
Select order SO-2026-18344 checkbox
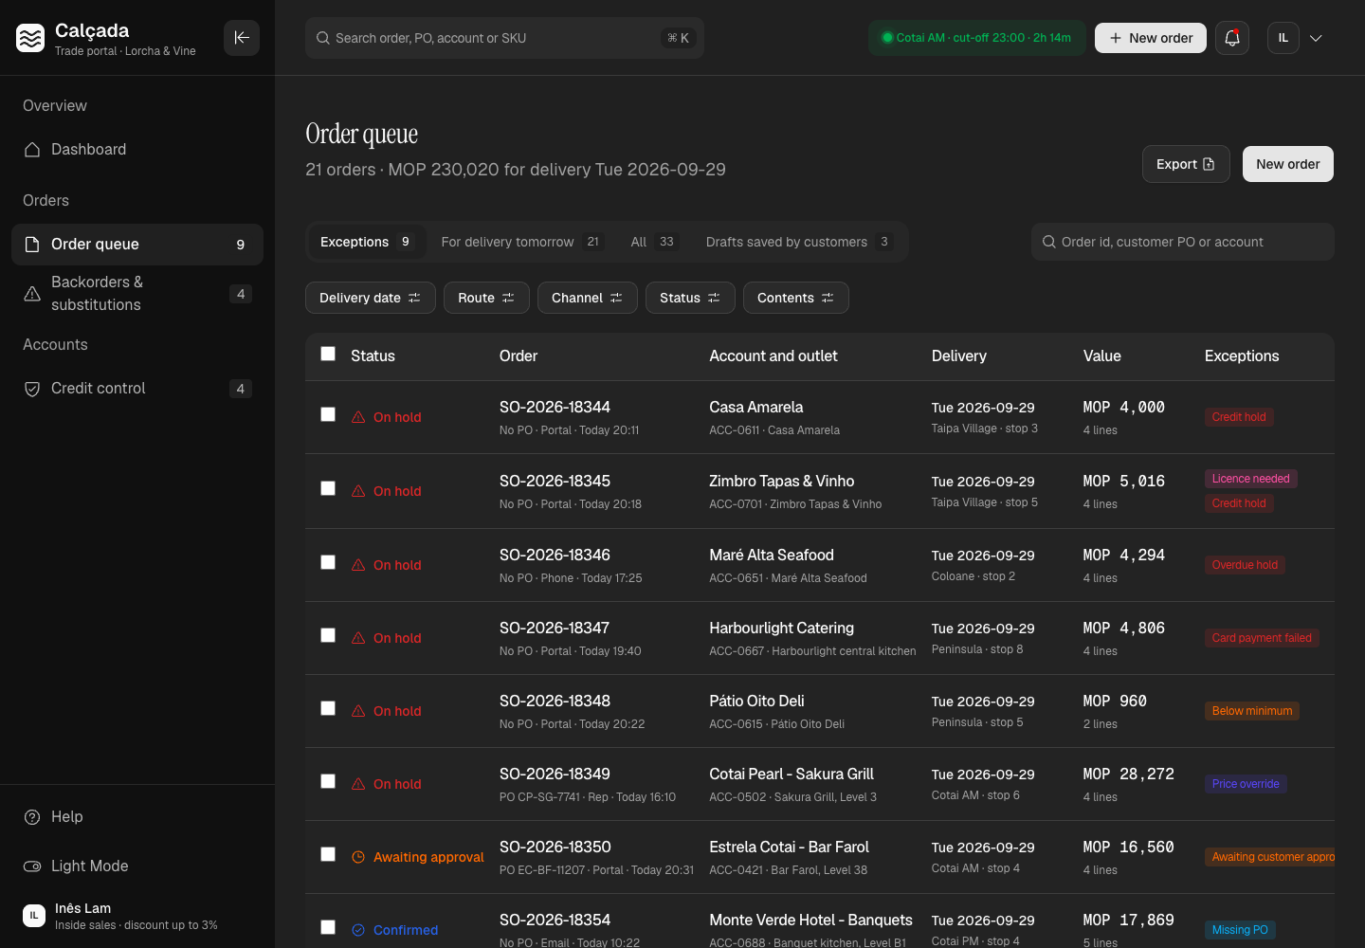tap(328, 414)
